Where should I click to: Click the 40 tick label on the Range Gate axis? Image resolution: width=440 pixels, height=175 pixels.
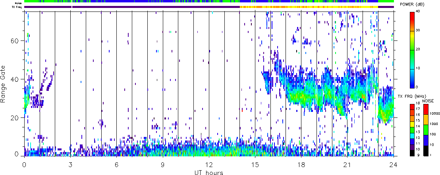click(x=15, y=79)
